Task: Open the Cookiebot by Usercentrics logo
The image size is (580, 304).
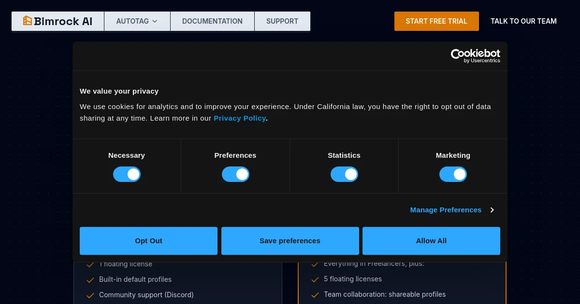Action: [x=476, y=56]
